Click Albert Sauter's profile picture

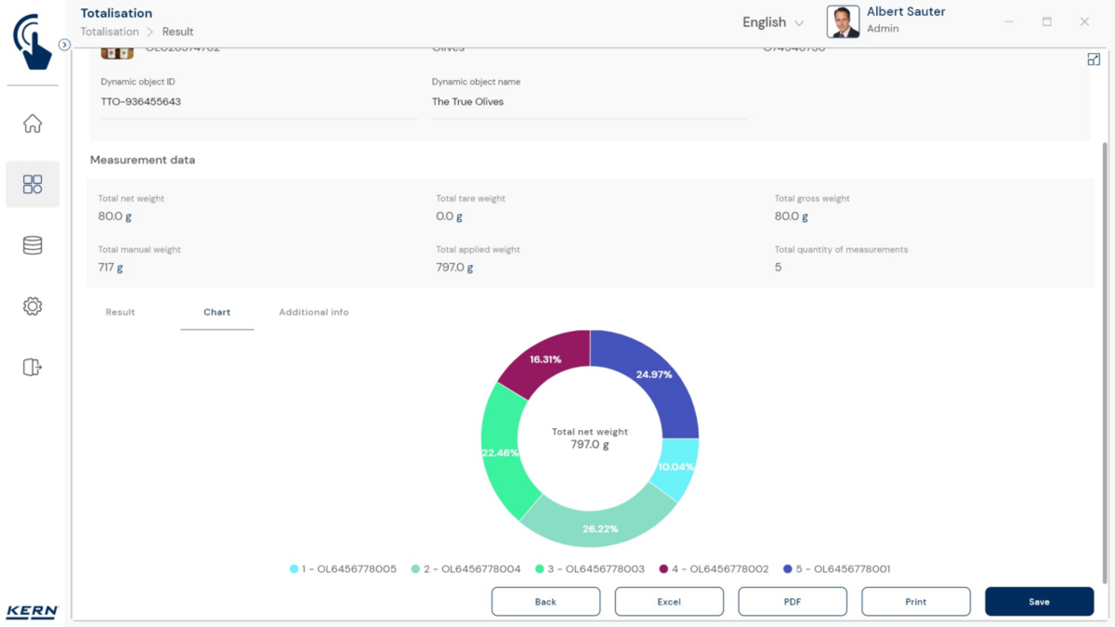click(x=843, y=21)
